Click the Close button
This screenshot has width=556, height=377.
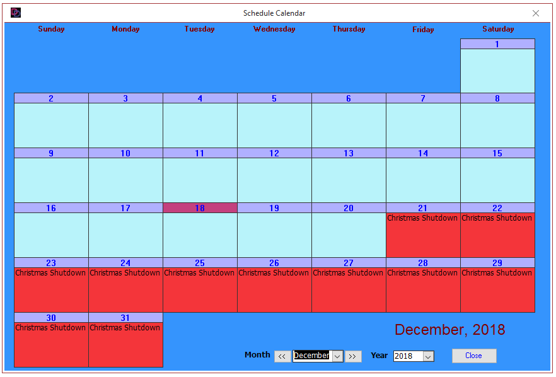(x=474, y=356)
